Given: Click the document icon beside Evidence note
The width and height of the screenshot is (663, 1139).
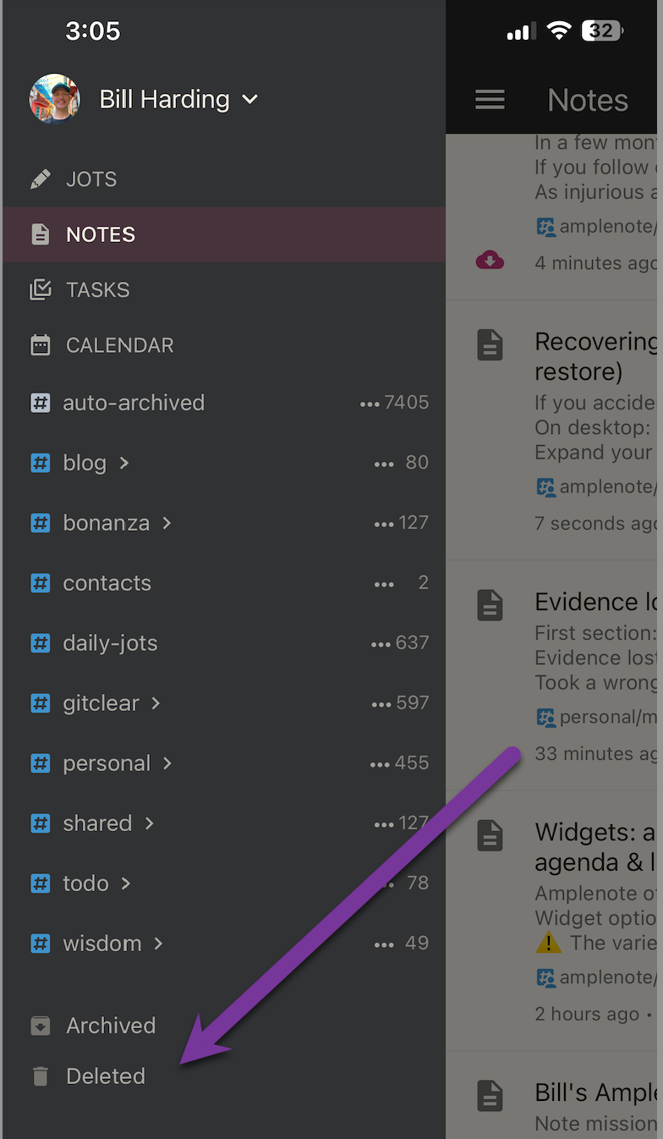Looking at the screenshot, I should [490, 605].
